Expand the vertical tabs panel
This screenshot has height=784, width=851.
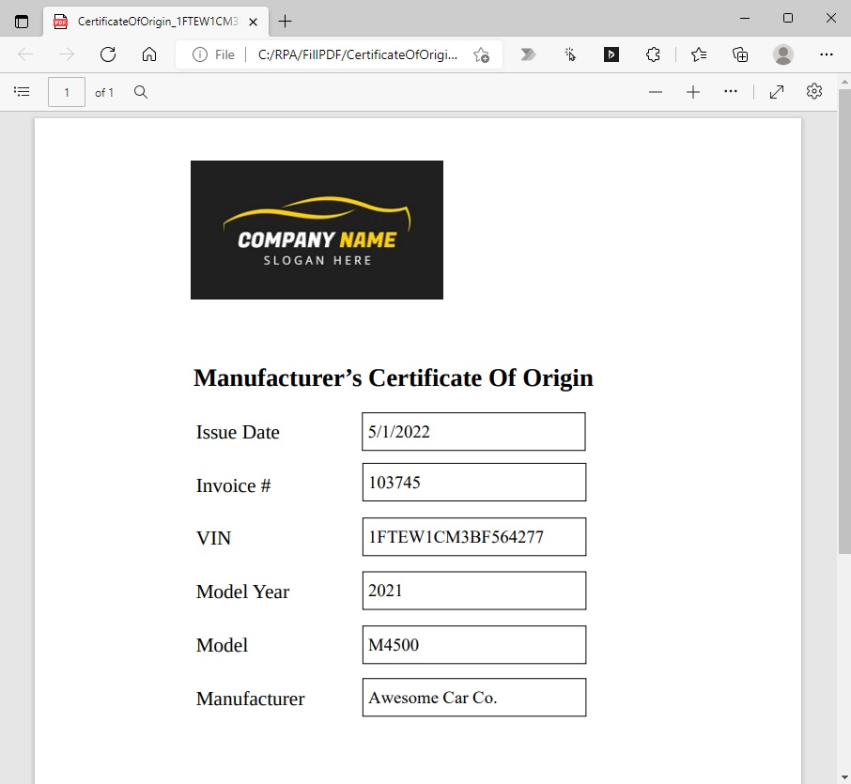point(21,21)
